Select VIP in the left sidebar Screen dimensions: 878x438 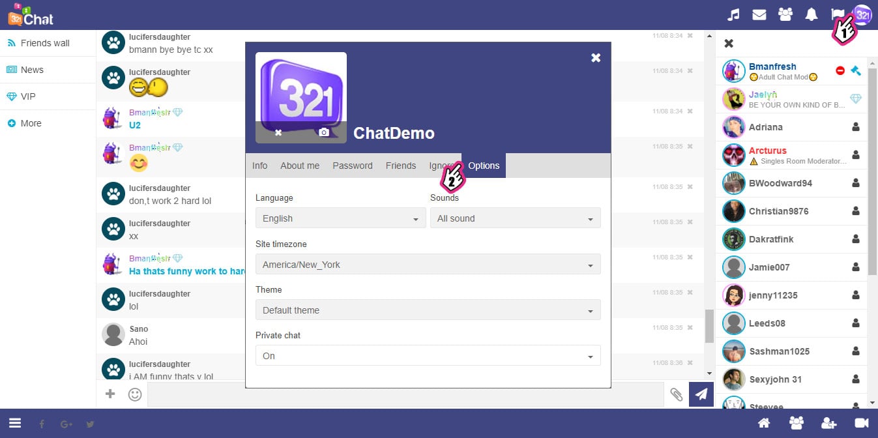pos(29,96)
